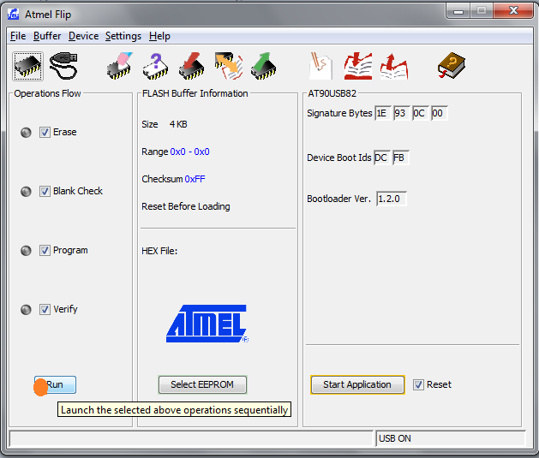Click the Edit Buffer paper icon

[320, 66]
